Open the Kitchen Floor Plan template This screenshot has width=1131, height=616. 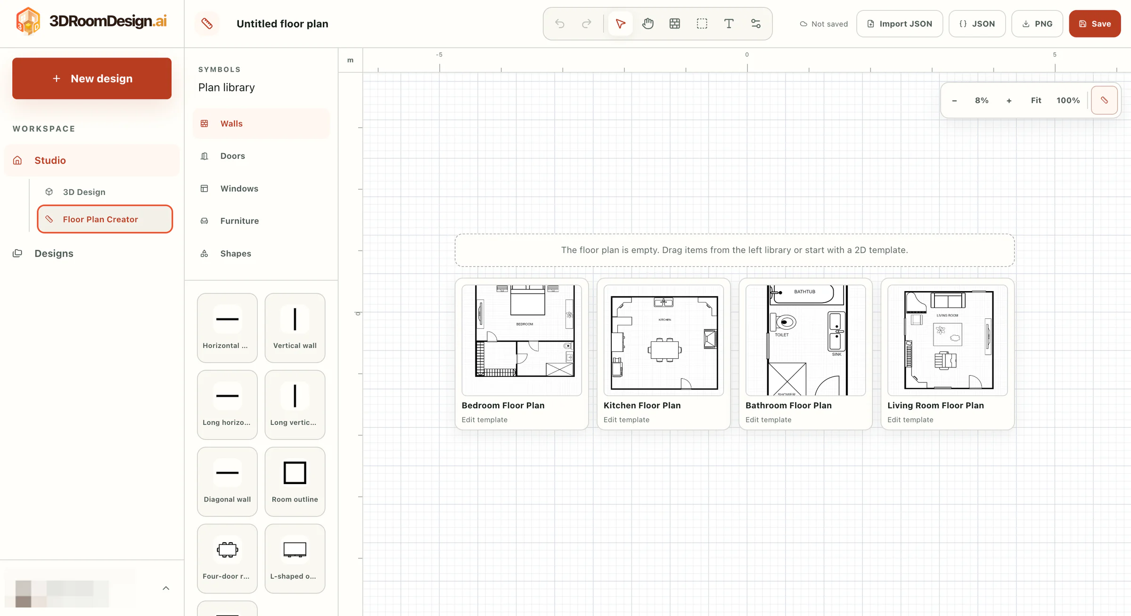[x=664, y=354]
